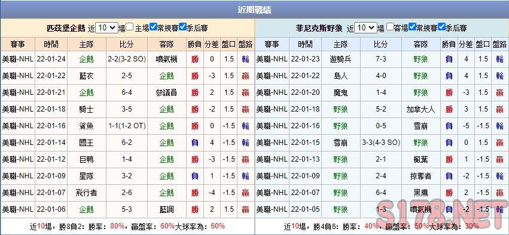Click 巨鴨 home team on 22-01-12 row
509x235 pixels.
pos(86,159)
